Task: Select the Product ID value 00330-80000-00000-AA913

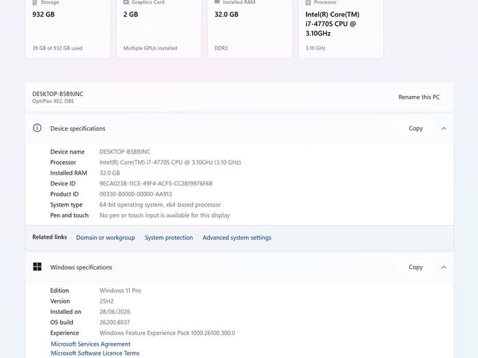Action: (x=136, y=194)
